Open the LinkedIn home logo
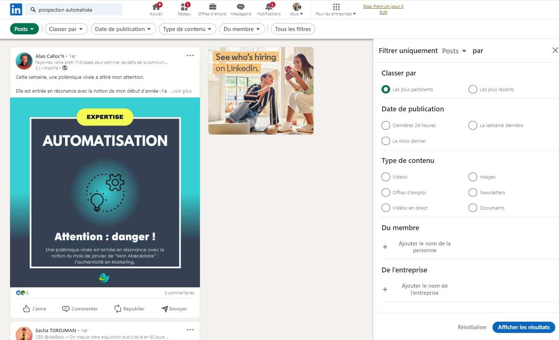559x340 pixels. pyautogui.click(x=16, y=9)
